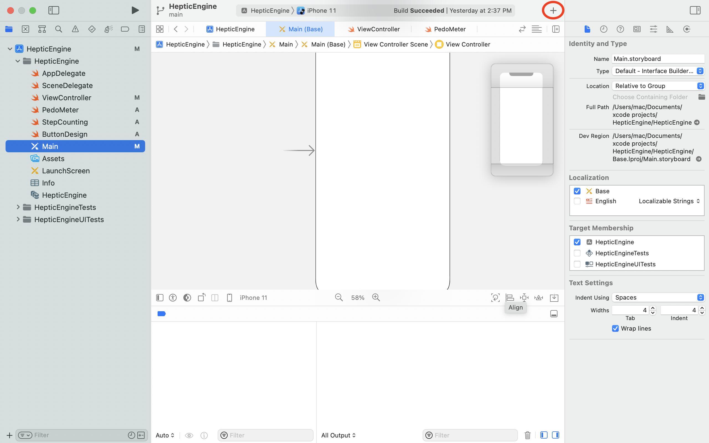Image resolution: width=709 pixels, height=443 pixels.
Task: Show the Attributes inspector
Action: pyautogui.click(x=653, y=29)
